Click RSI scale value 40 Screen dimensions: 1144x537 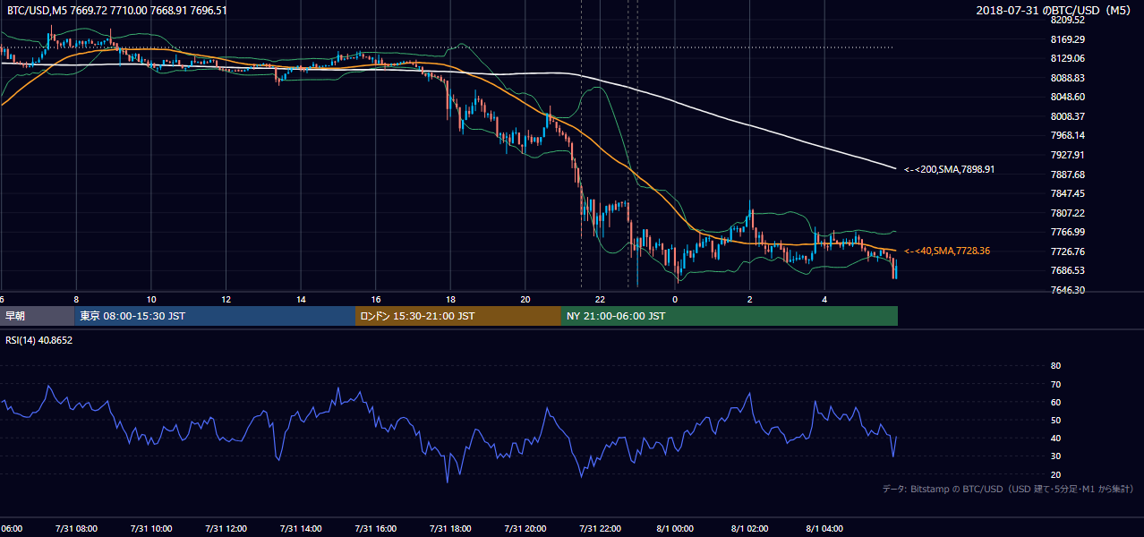pos(1055,438)
